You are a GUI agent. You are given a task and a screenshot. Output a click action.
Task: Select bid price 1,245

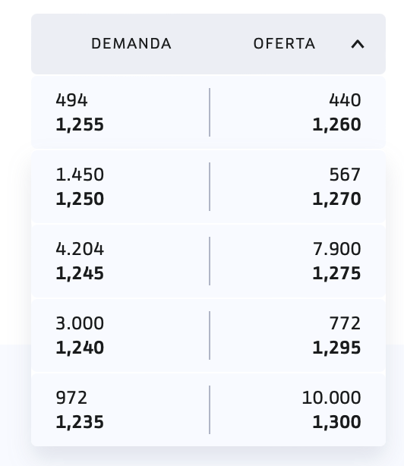80,273
